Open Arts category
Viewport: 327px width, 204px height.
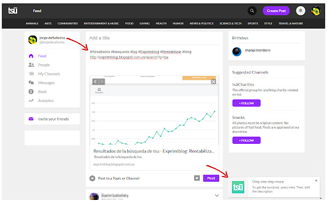(48, 23)
